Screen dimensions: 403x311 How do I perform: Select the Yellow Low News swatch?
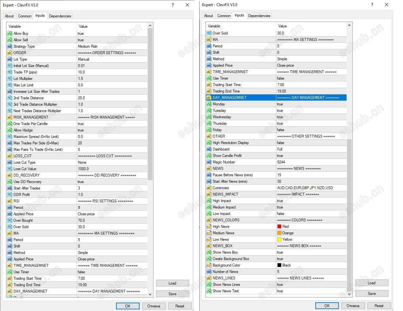point(279,239)
